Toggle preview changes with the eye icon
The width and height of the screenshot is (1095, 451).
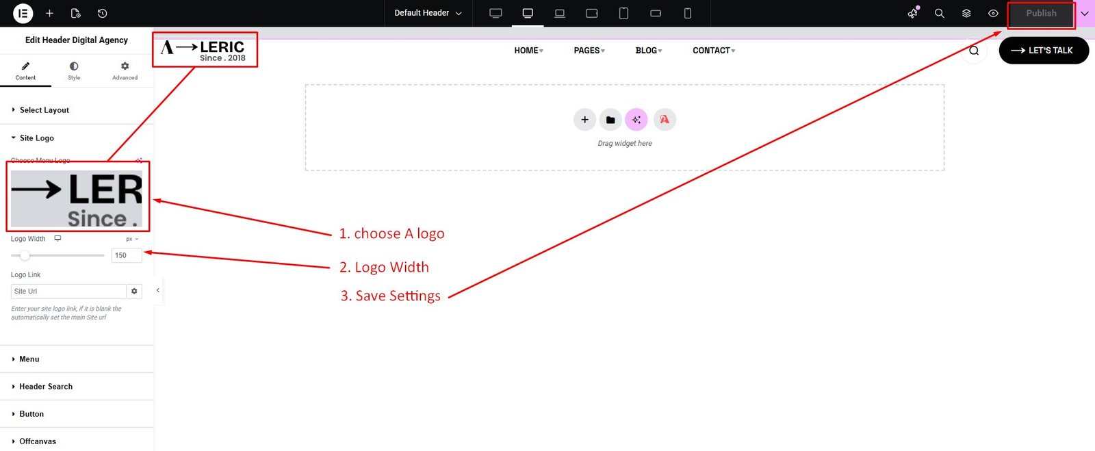(x=993, y=13)
